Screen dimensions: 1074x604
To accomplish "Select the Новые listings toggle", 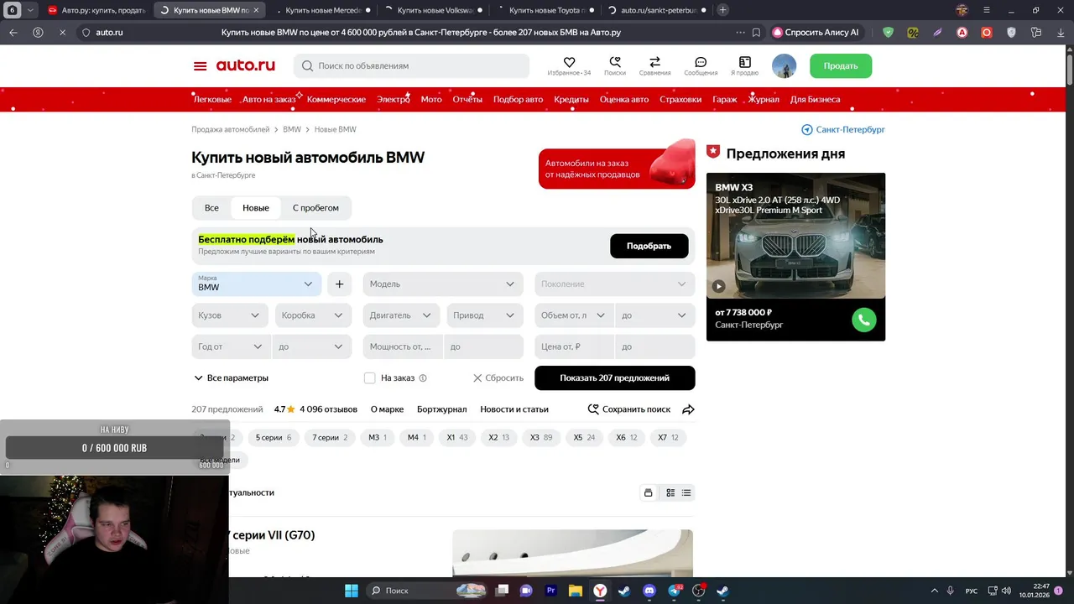I will click(256, 208).
